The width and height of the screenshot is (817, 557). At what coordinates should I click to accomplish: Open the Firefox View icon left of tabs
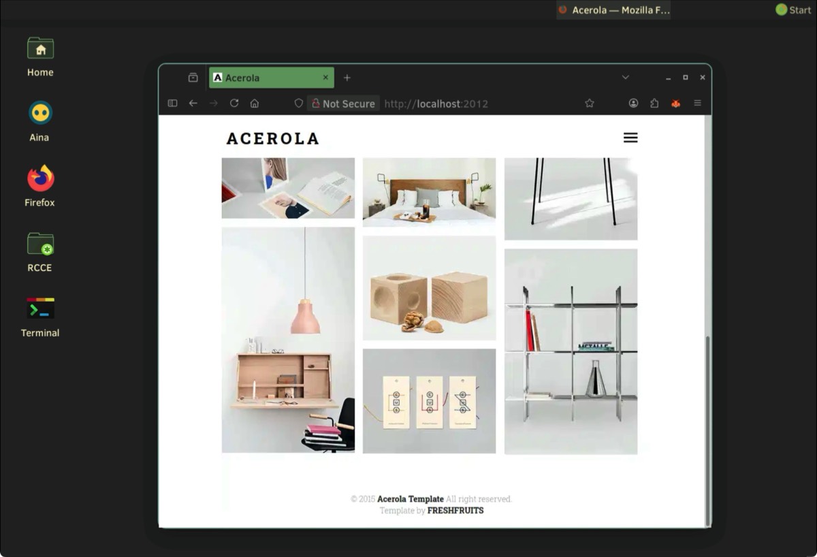click(193, 78)
